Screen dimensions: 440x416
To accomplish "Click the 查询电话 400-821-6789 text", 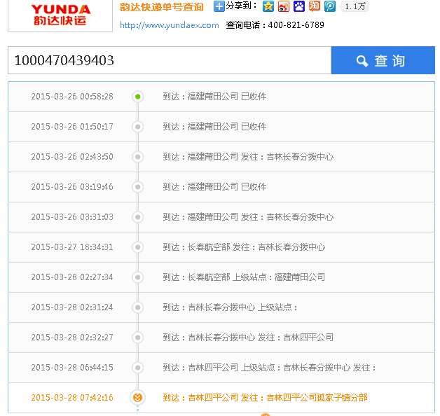I will pos(275,25).
